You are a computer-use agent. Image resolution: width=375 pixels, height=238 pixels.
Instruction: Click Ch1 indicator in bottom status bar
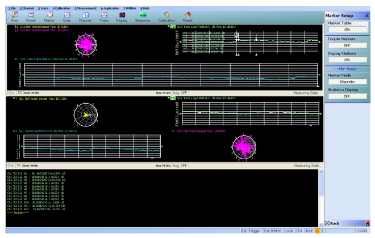(x=299, y=231)
